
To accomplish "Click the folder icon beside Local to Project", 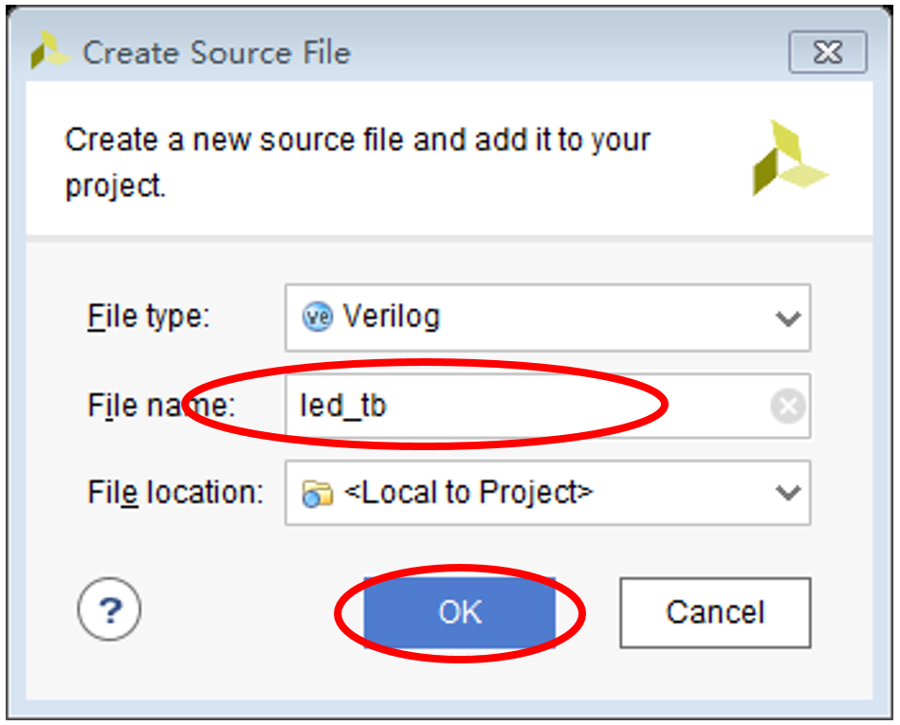I will [x=317, y=494].
